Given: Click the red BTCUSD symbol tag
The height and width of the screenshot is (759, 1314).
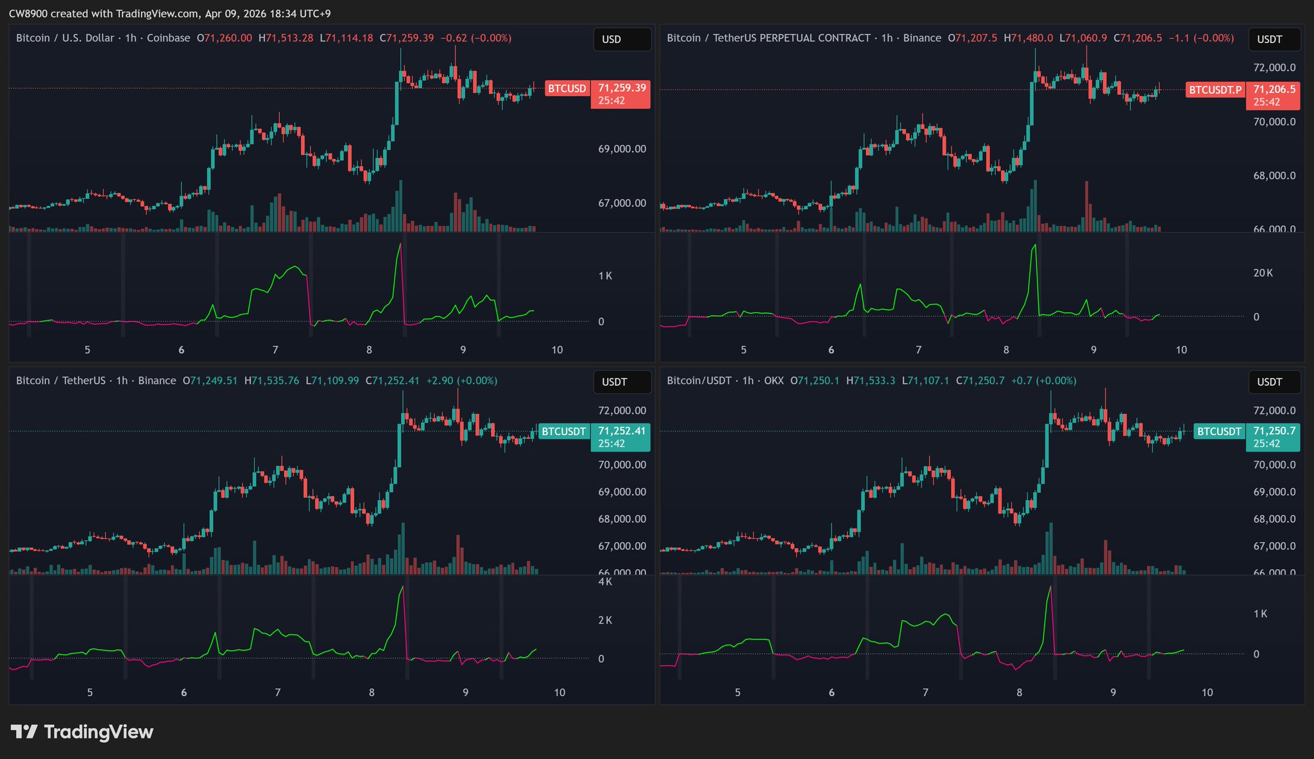Looking at the screenshot, I should point(567,89).
